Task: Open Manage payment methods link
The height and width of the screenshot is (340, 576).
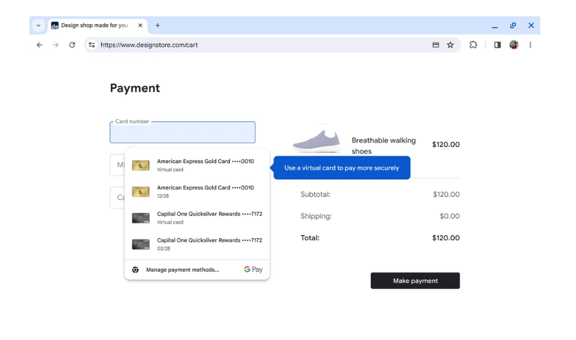Action: click(x=182, y=270)
